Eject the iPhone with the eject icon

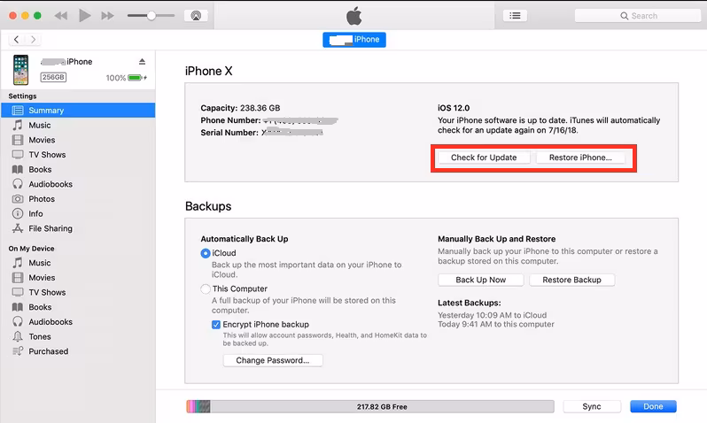click(142, 62)
